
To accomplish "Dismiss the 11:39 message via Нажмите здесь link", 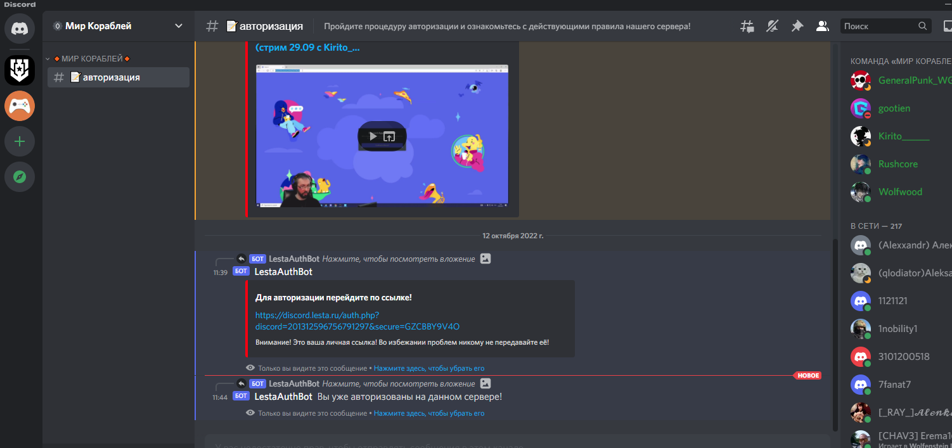I will 429,368.
